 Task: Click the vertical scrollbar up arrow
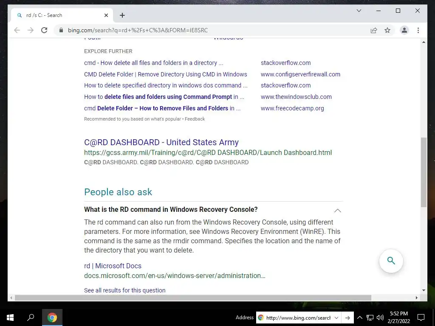click(424, 42)
